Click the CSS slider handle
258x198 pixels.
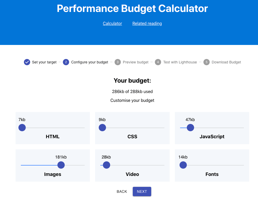(102, 128)
